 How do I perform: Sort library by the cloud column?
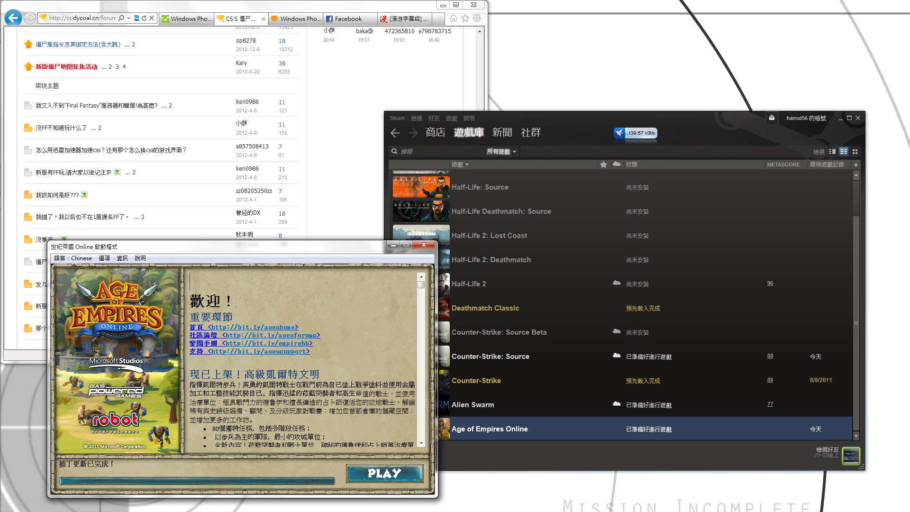click(x=617, y=164)
